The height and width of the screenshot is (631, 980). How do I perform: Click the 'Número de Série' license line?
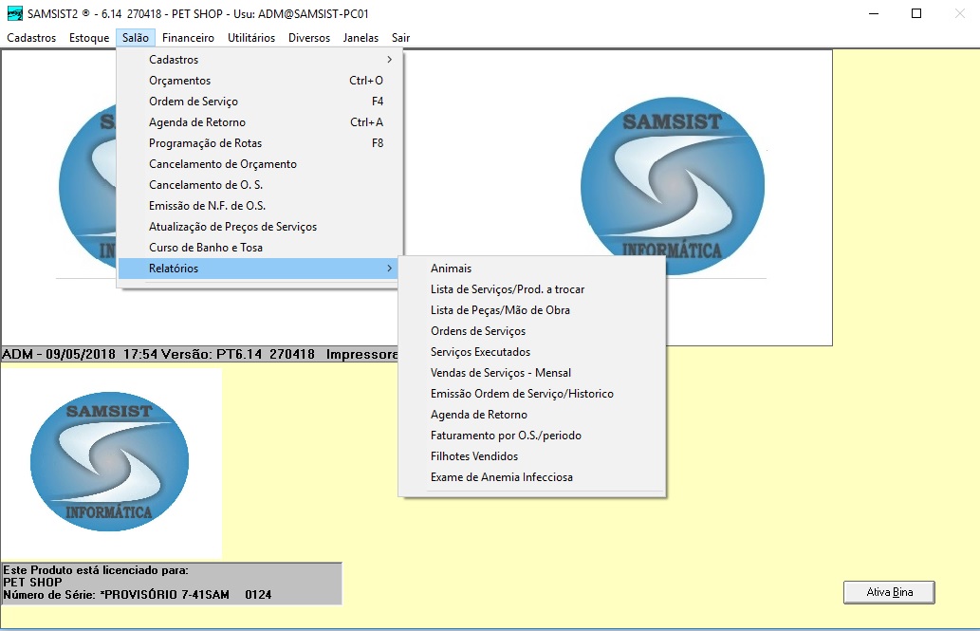(138, 595)
